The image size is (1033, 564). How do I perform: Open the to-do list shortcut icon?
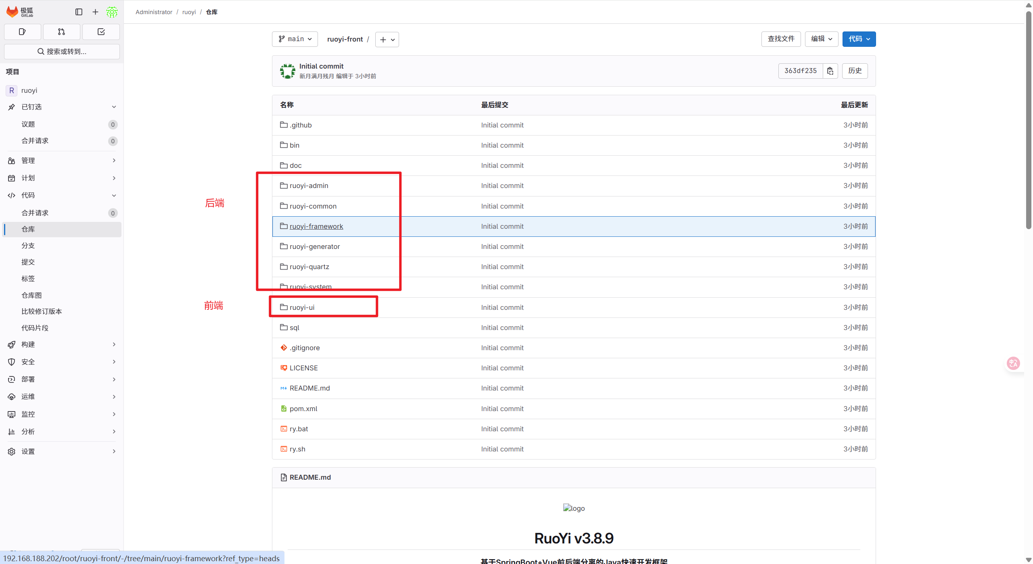[x=101, y=32]
